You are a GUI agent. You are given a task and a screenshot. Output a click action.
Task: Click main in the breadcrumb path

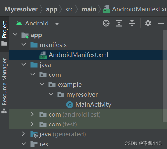click(x=89, y=9)
